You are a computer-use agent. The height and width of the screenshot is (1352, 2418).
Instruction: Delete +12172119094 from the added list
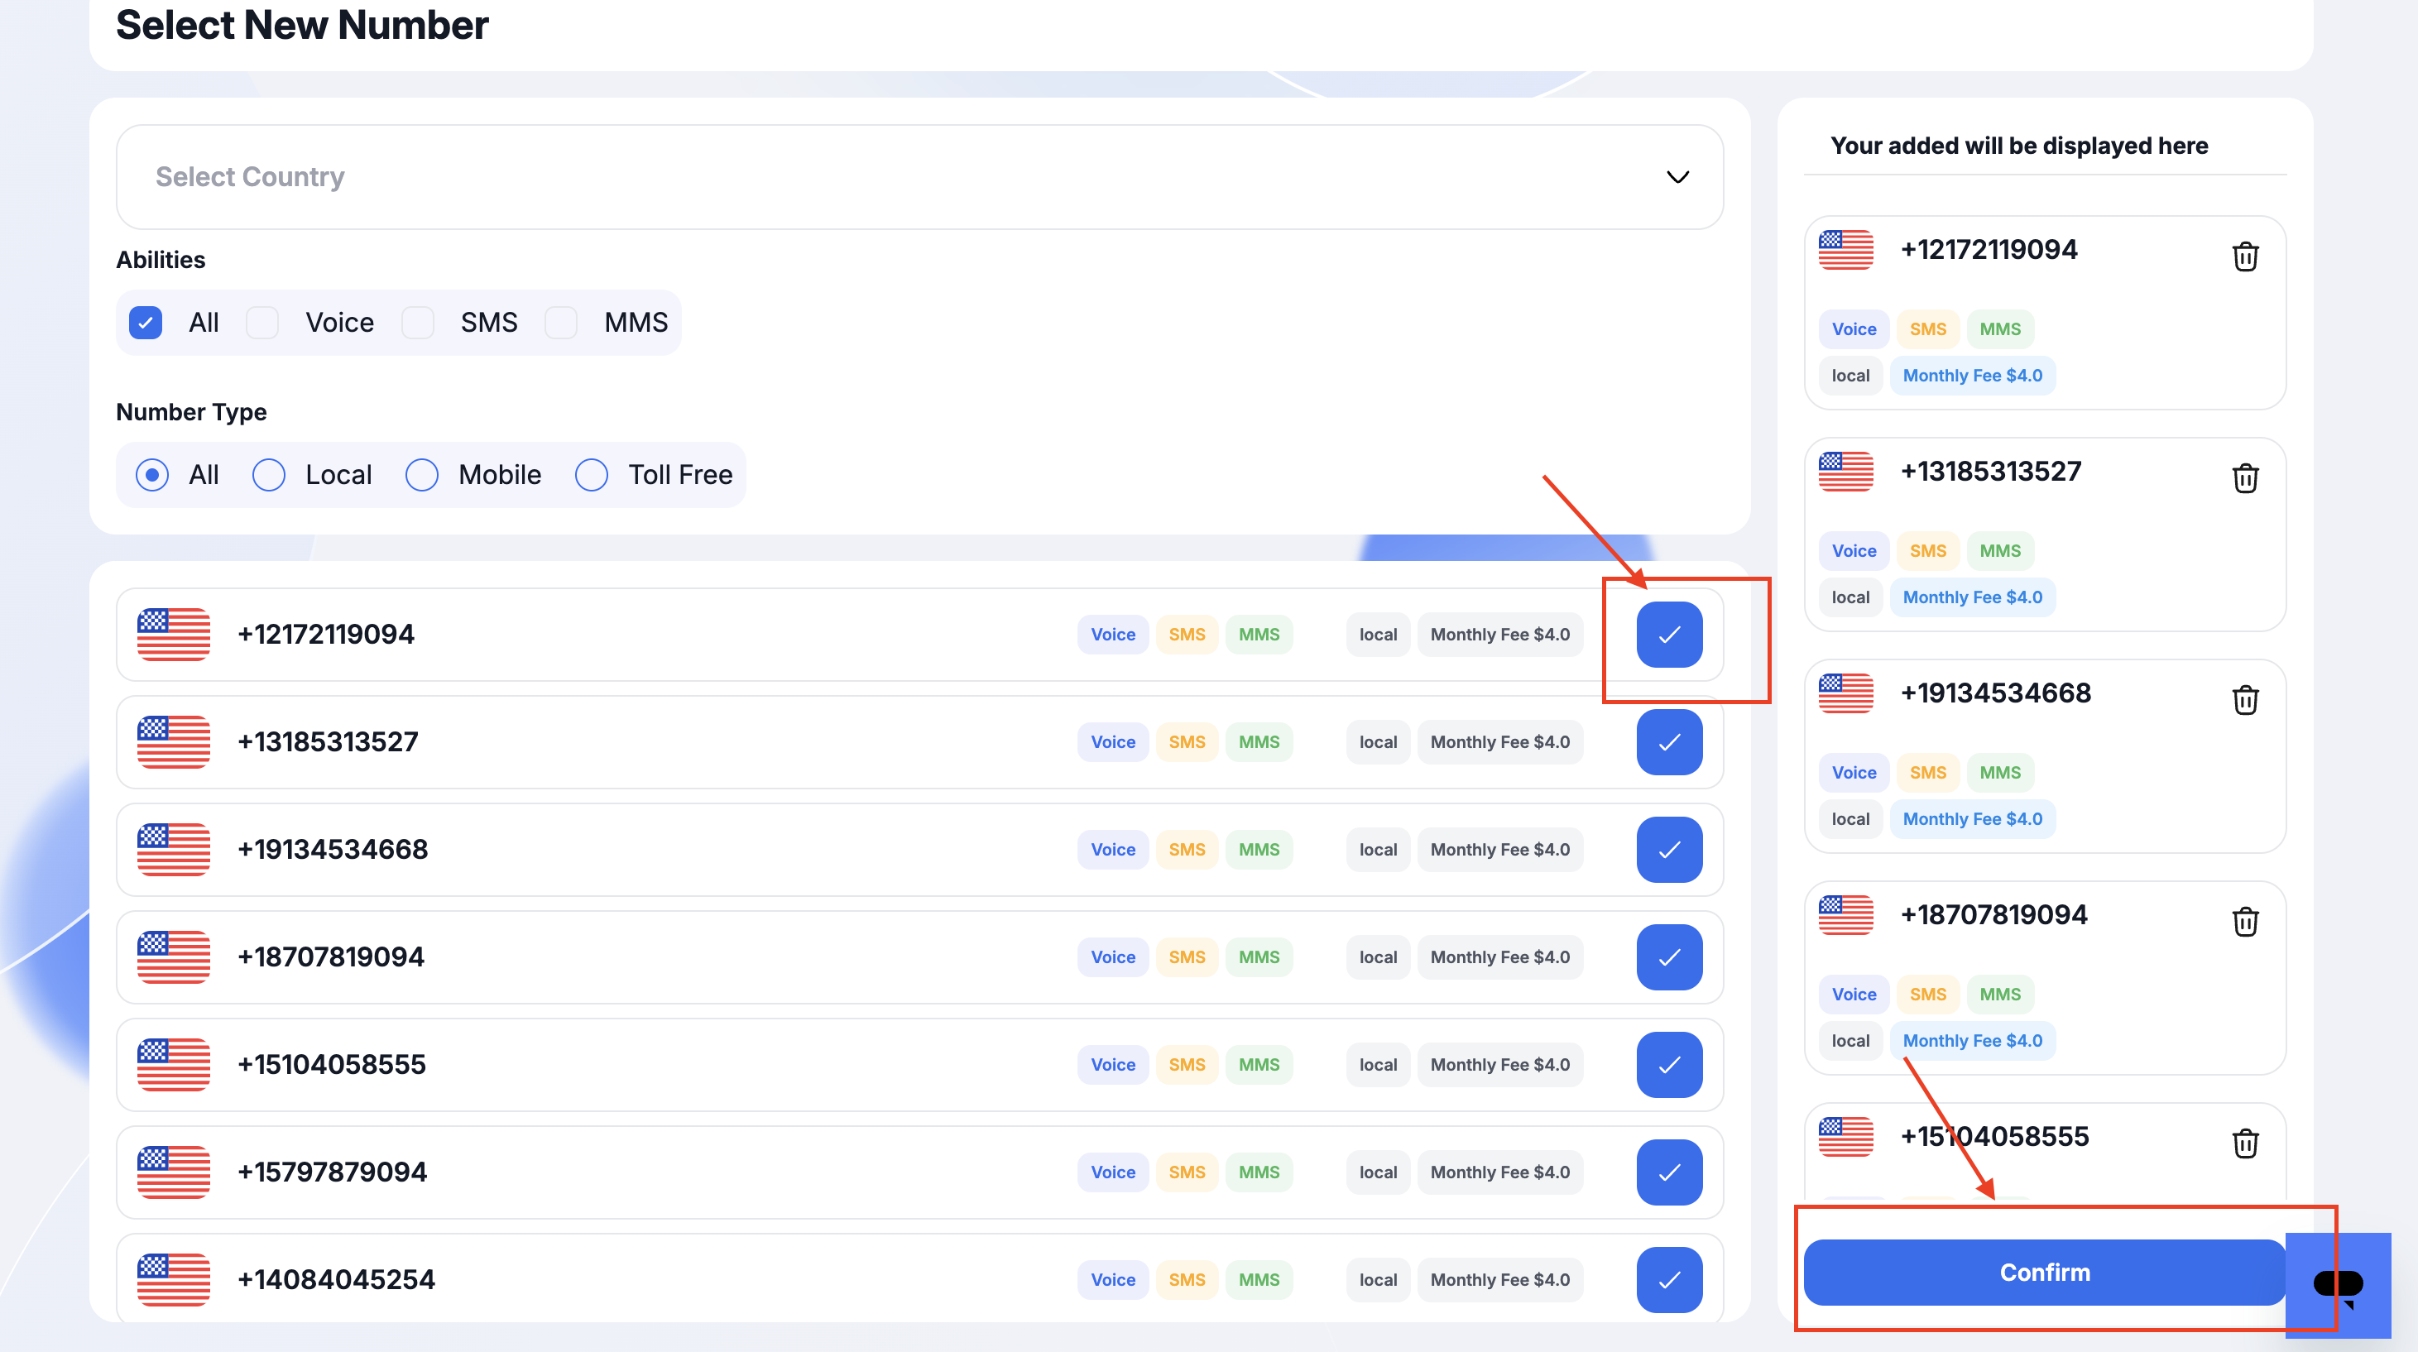pyautogui.click(x=2244, y=256)
